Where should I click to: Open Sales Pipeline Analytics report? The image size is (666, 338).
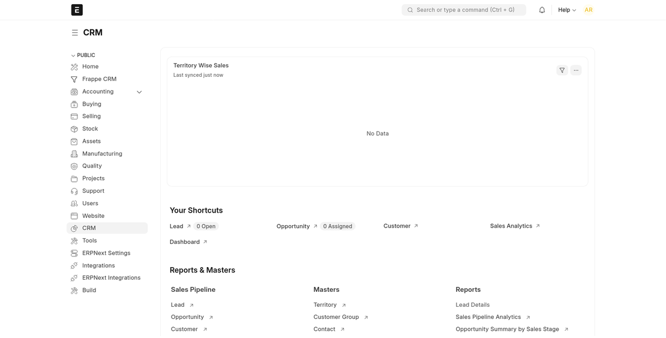point(488,317)
